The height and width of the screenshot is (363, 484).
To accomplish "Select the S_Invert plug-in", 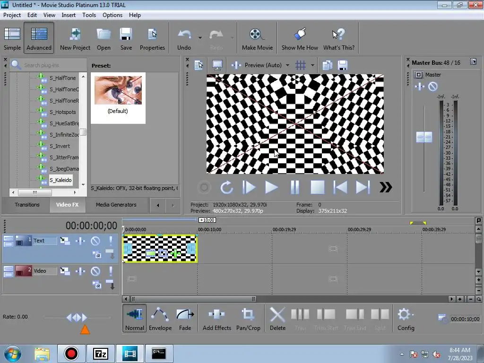I will click(x=60, y=146).
